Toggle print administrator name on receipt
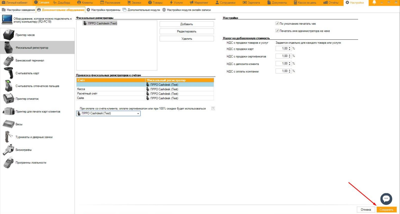This screenshot has height=214, width=400. tap(277, 31)
